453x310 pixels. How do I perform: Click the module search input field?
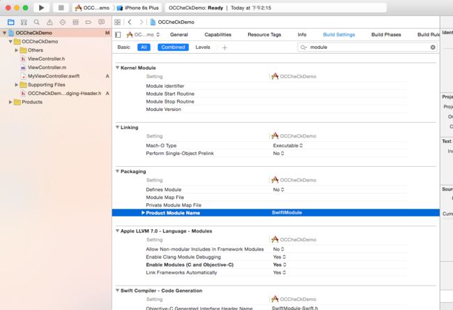point(367,47)
